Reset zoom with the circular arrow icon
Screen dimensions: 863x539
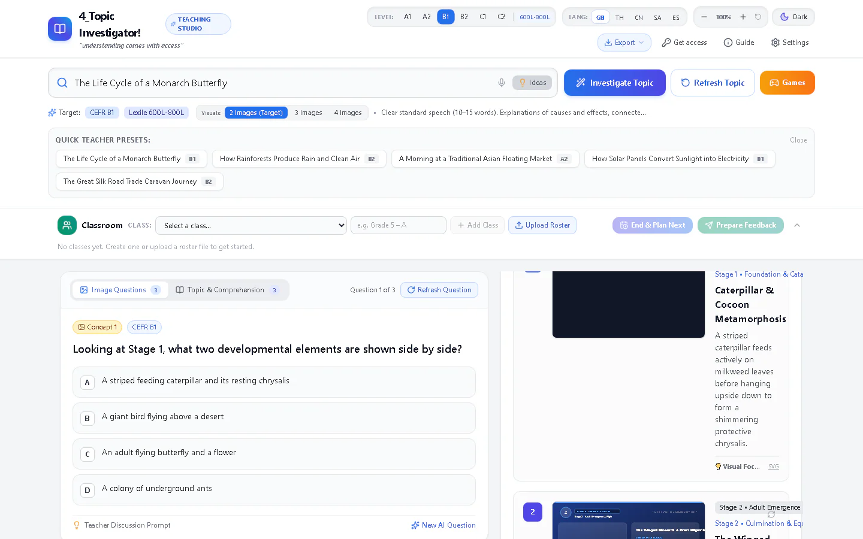(x=758, y=17)
